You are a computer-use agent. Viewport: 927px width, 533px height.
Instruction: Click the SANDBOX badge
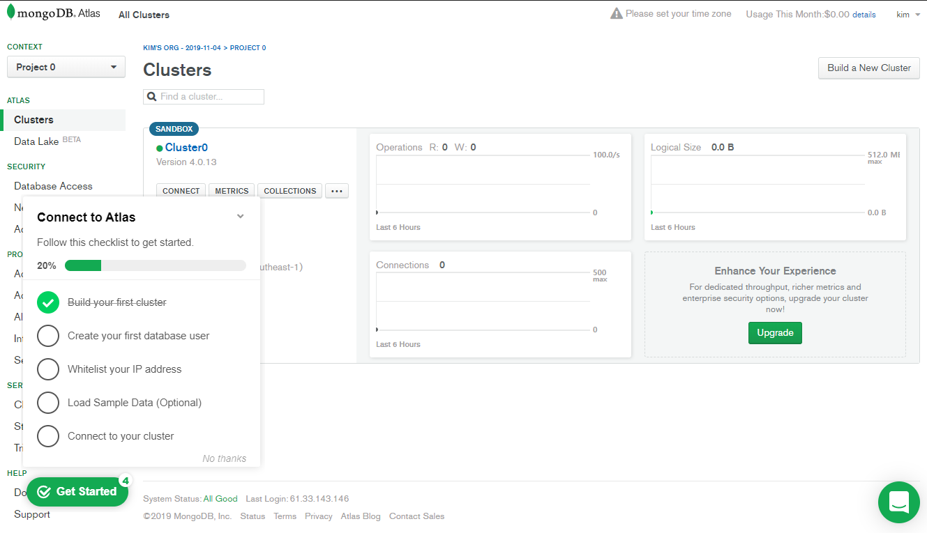(174, 129)
